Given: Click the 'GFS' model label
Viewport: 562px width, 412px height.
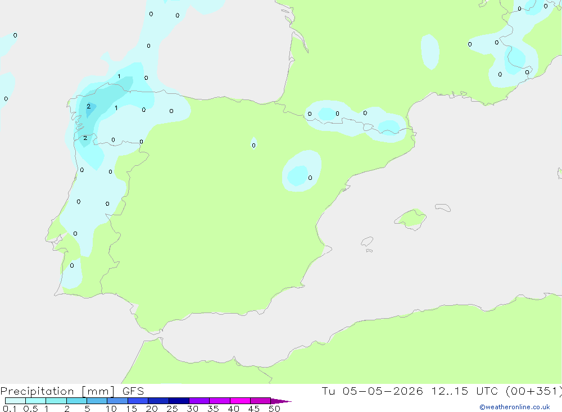Looking at the screenshot, I should coord(133,391).
